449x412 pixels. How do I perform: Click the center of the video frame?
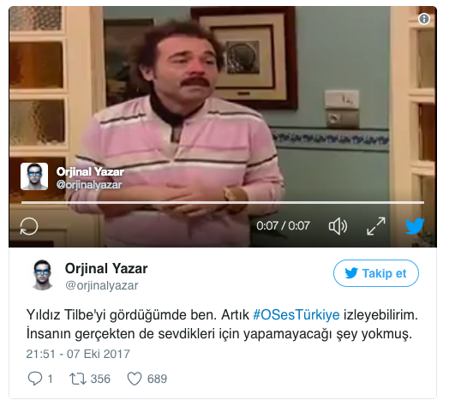(223, 127)
